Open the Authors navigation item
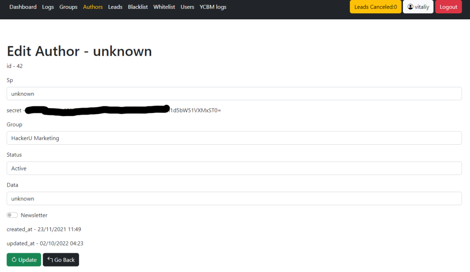 click(93, 7)
